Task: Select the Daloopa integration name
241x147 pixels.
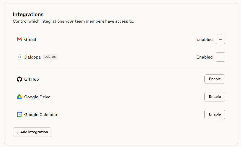Action: [32, 57]
